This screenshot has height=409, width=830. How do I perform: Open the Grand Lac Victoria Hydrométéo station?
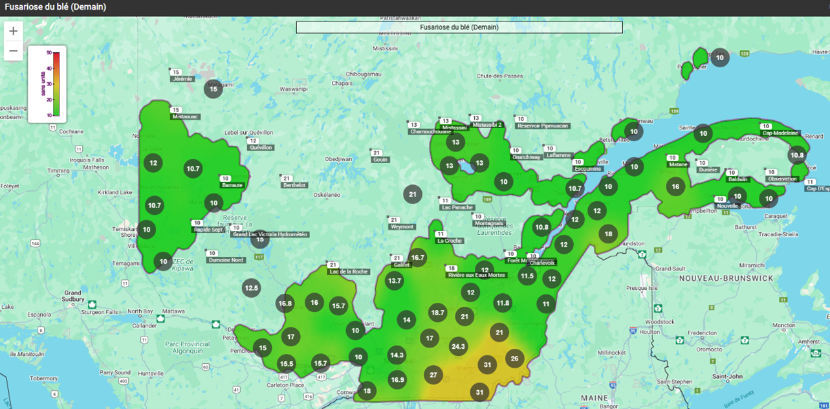pyautogui.click(x=270, y=235)
